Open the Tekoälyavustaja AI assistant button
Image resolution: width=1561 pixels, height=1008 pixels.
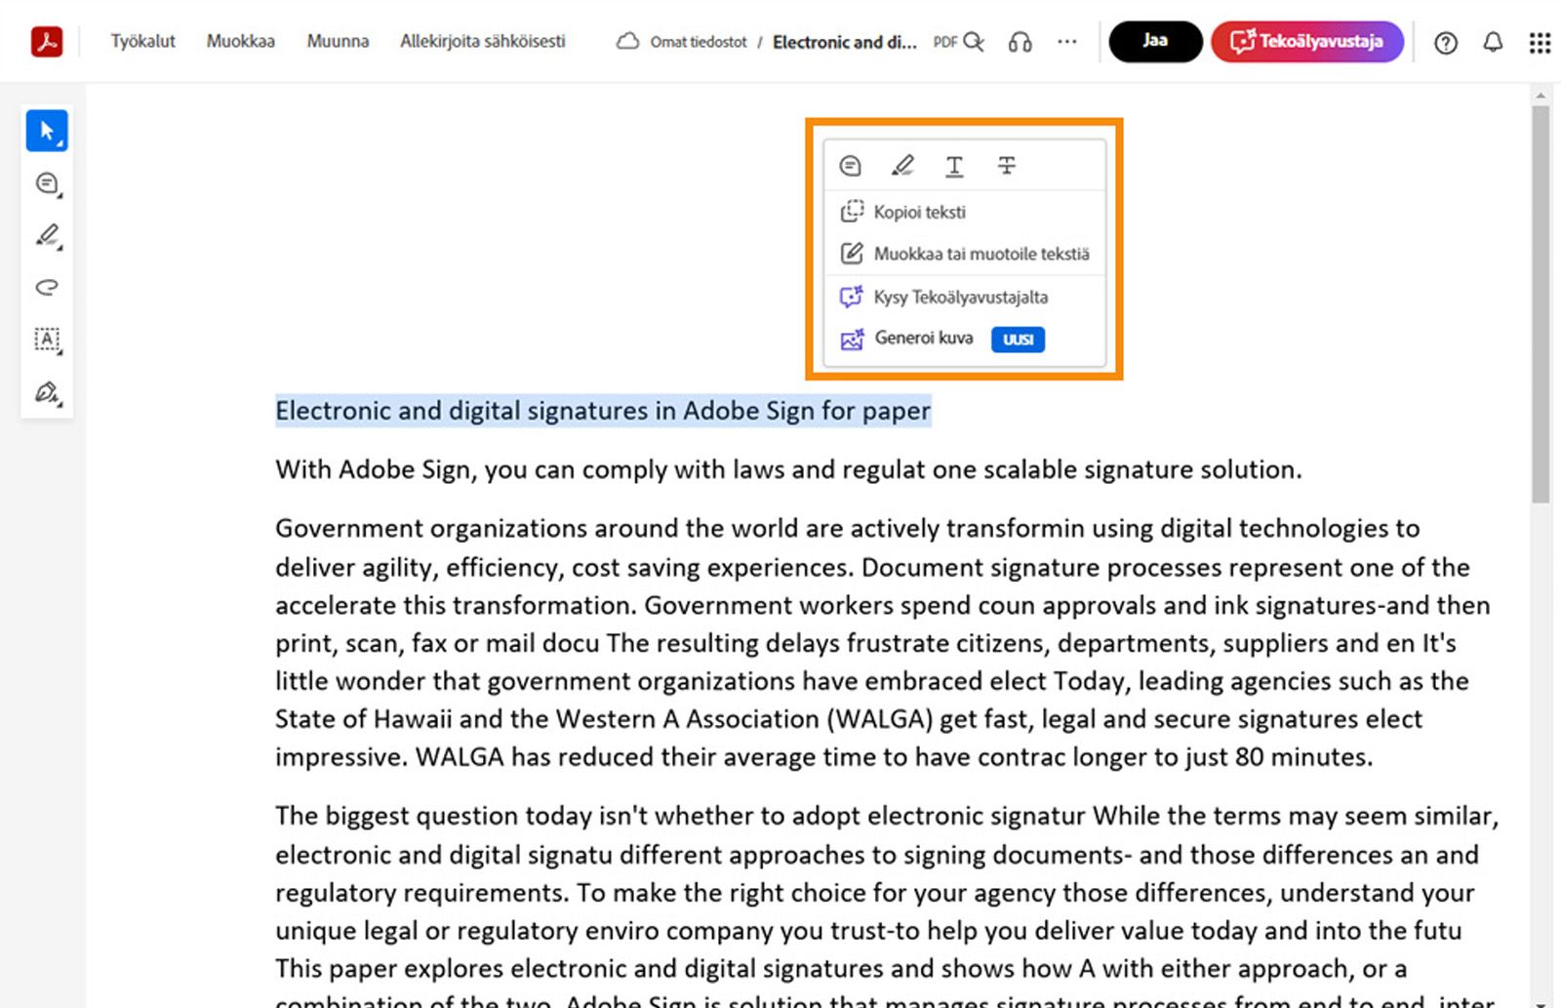tap(1307, 41)
